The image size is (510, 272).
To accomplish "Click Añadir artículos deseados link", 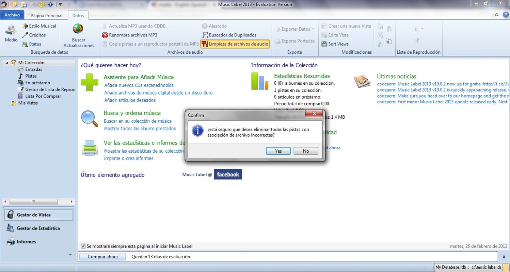I will (130, 100).
